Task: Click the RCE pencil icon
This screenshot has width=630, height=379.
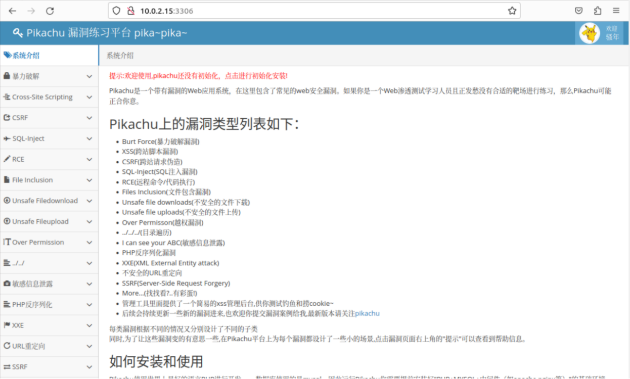Action: point(7,159)
